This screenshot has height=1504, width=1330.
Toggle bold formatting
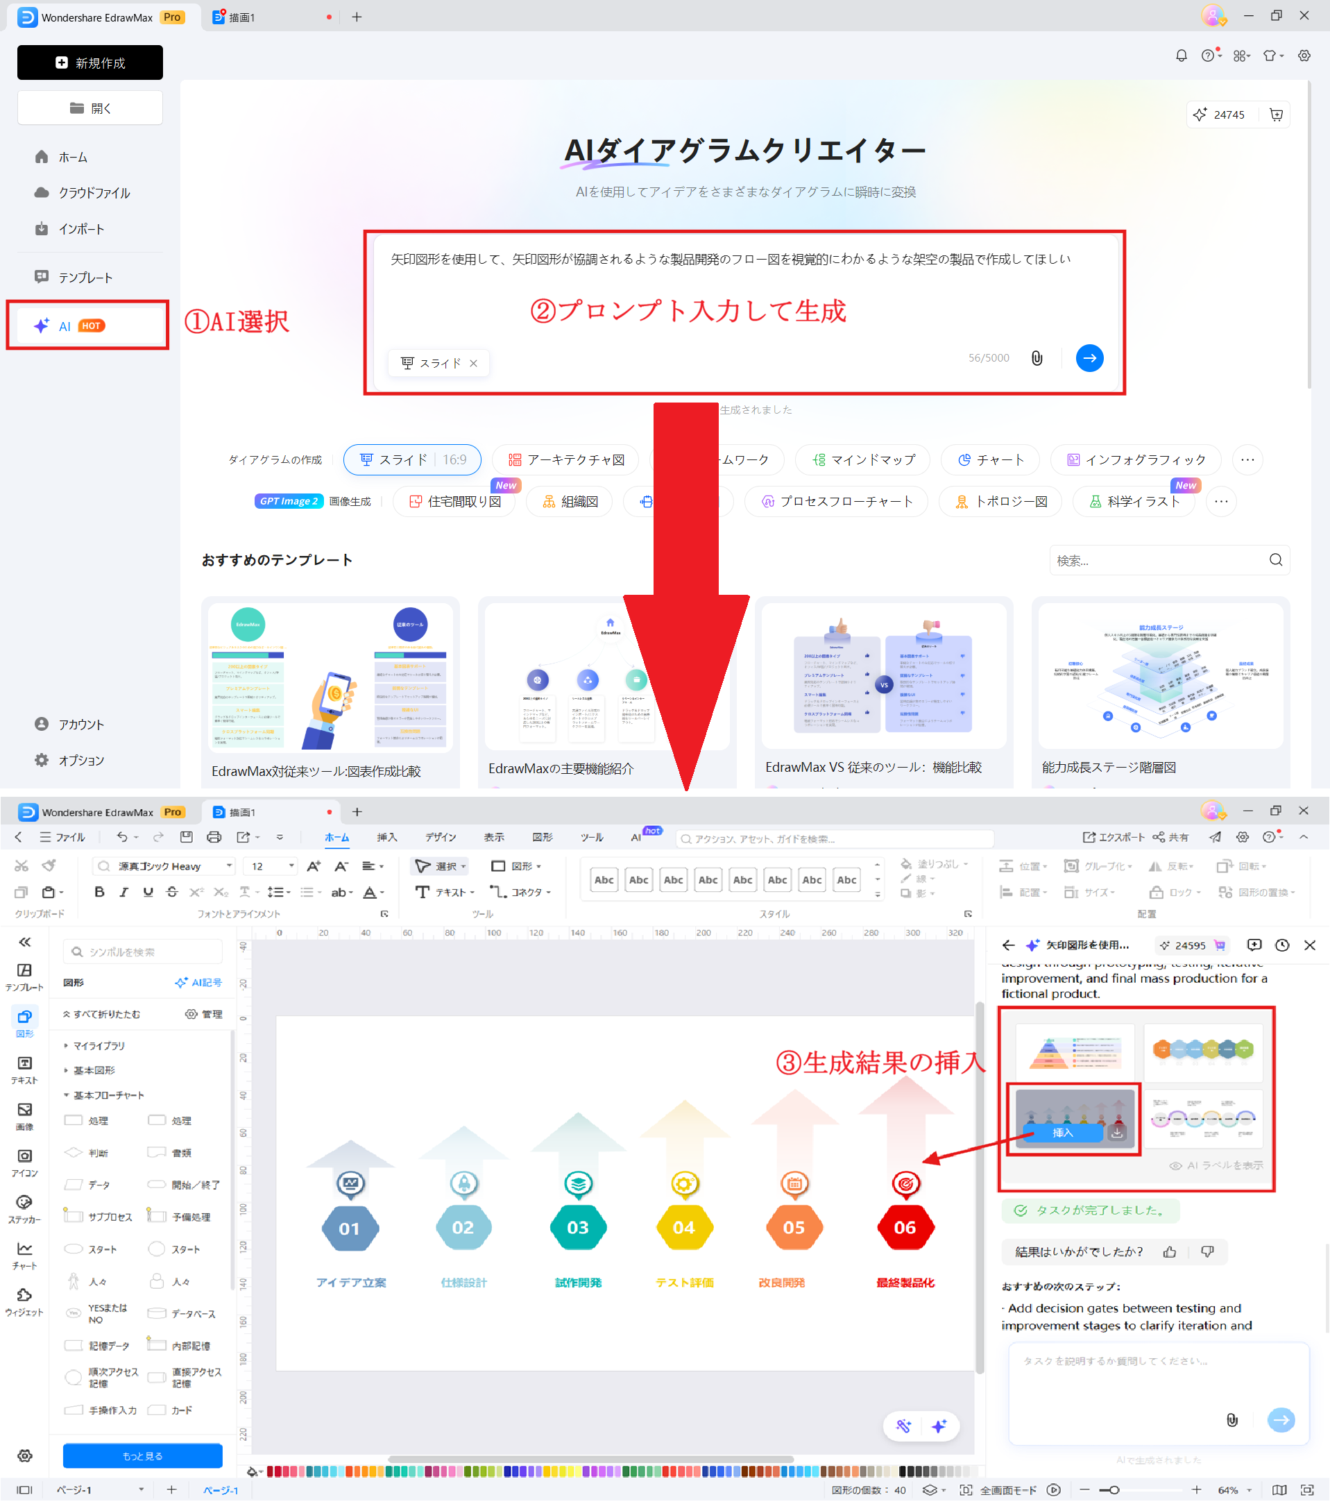coord(99,893)
